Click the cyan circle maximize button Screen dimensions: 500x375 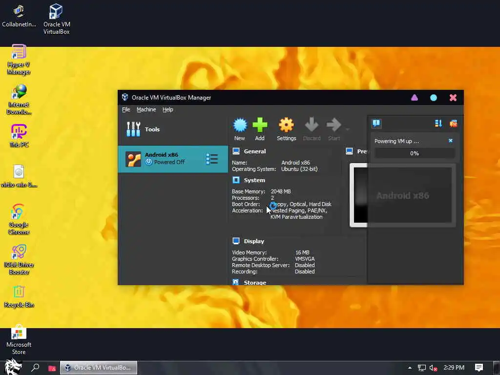434,98
